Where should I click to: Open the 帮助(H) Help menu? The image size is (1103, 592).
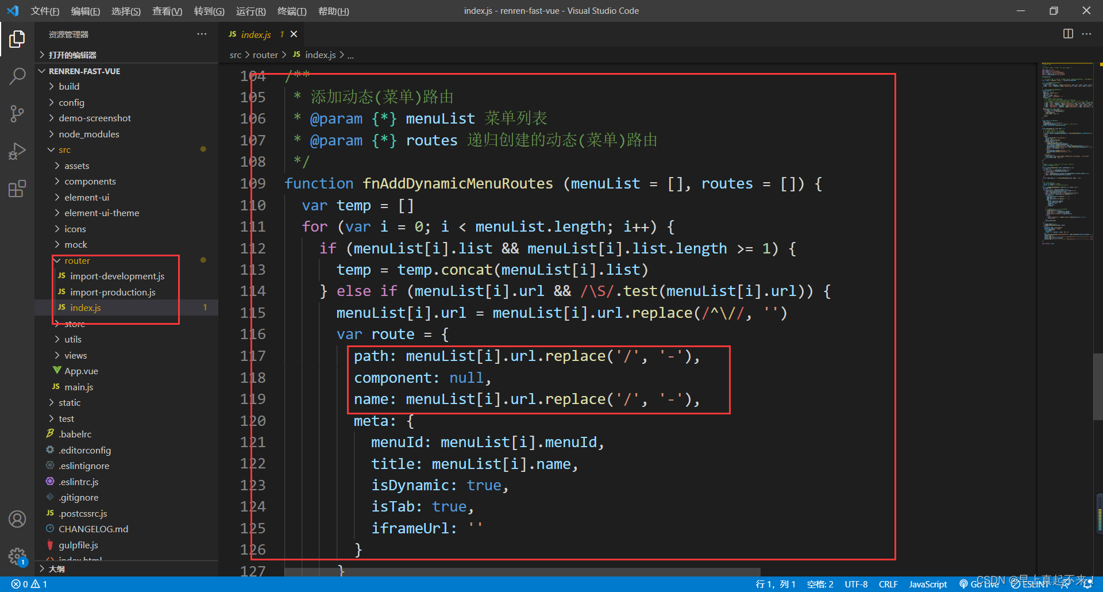[333, 11]
